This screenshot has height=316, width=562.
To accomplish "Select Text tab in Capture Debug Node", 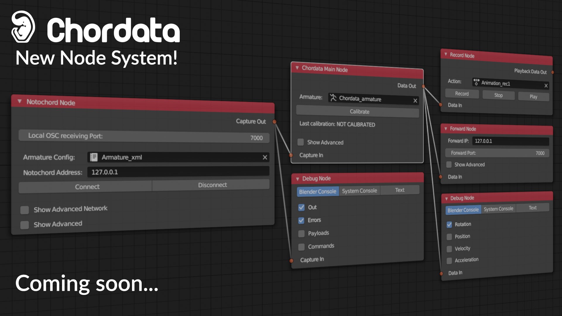I will [x=400, y=190].
